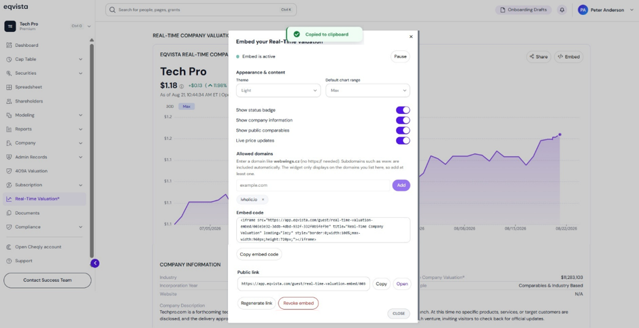Expand the Modeling submenu chevron
639x328 pixels.
click(81, 115)
